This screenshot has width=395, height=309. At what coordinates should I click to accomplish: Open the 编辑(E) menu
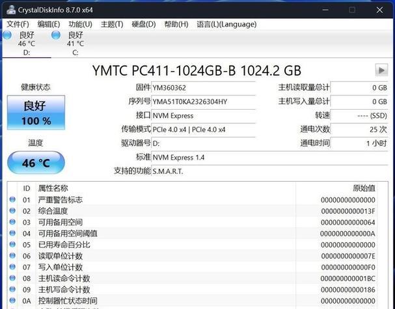49,24
